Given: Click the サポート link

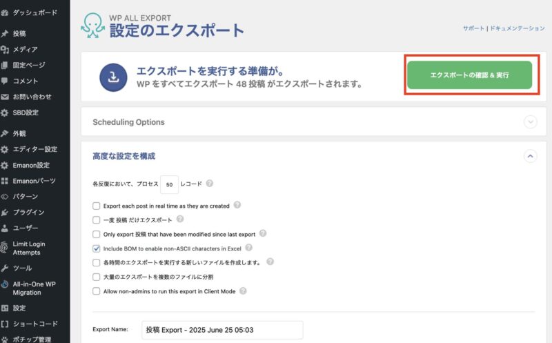Looking at the screenshot, I should click(x=473, y=28).
